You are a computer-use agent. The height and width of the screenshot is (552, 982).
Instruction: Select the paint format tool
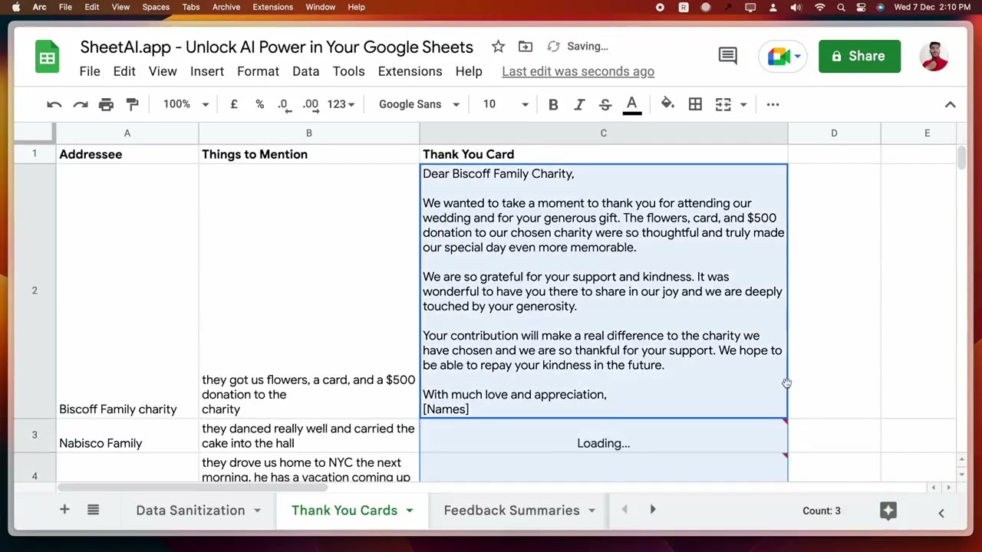pyautogui.click(x=132, y=104)
